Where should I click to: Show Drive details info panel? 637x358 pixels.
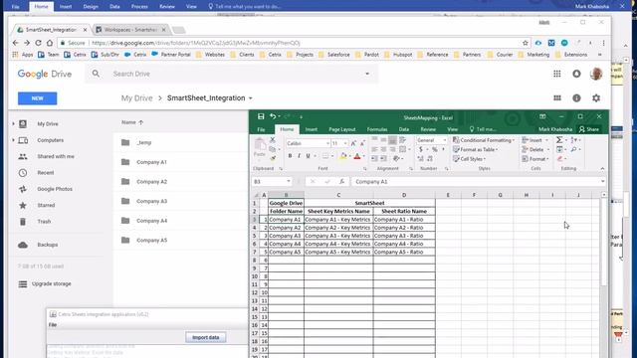(576, 98)
